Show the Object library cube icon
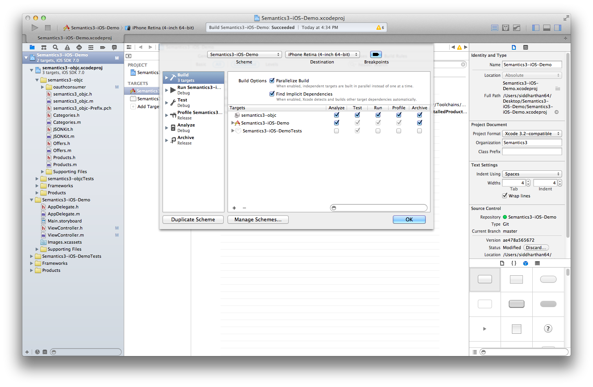The image size is (593, 387). tap(526, 263)
